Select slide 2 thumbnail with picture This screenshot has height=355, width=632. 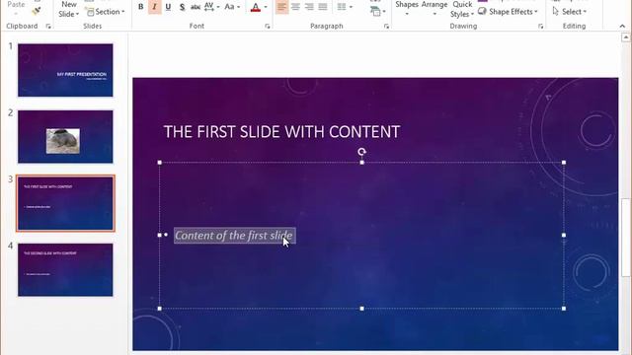(x=65, y=137)
